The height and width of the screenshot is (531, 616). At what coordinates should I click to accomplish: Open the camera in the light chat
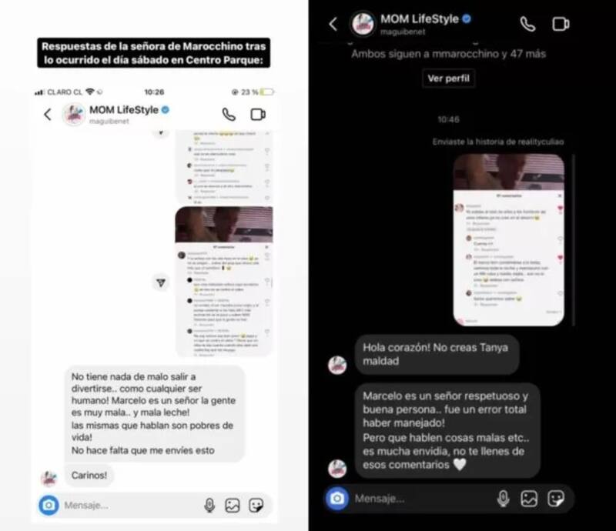pyautogui.click(x=49, y=505)
